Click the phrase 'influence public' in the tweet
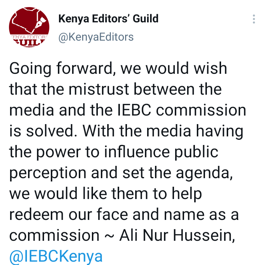This screenshot has height=265, width=267. pyautogui.click(x=161, y=152)
